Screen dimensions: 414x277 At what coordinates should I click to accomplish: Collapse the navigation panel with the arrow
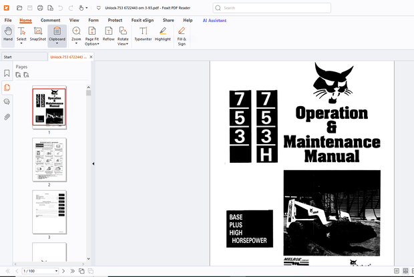tap(93, 164)
